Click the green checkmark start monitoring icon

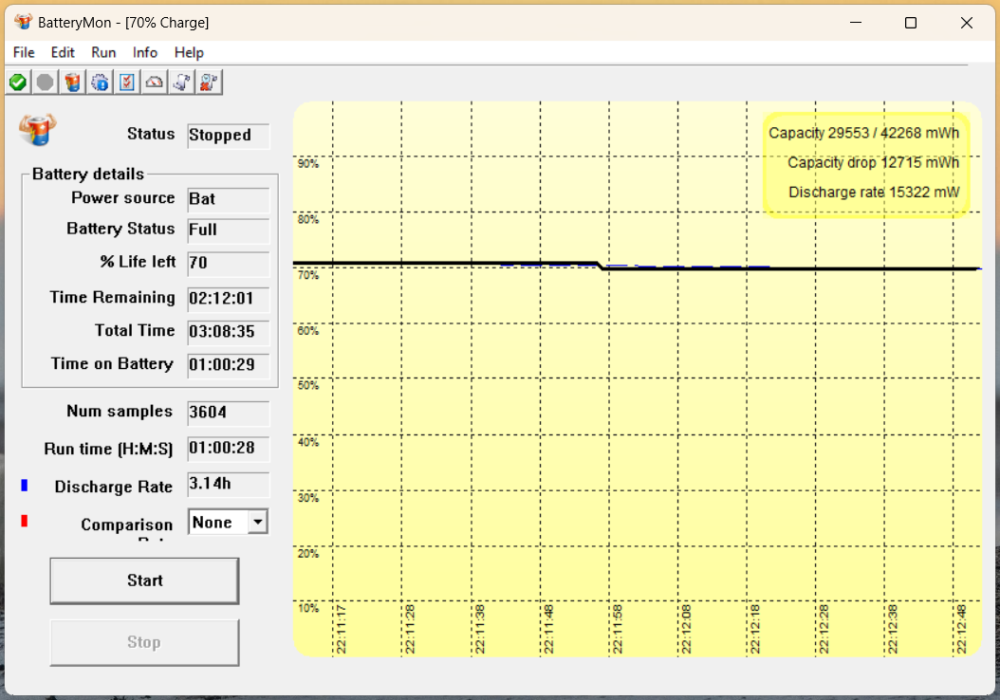pos(18,83)
